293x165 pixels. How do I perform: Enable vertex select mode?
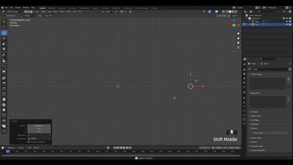coord(26,11)
